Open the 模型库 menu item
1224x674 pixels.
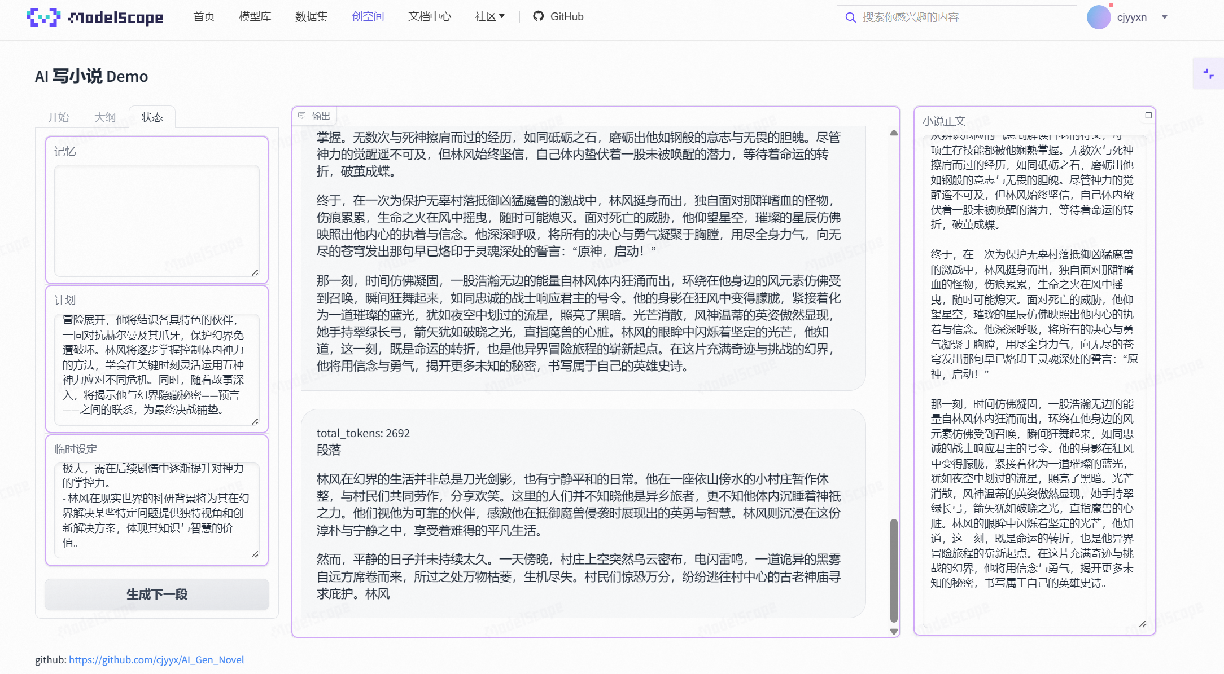tap(255, 16)
